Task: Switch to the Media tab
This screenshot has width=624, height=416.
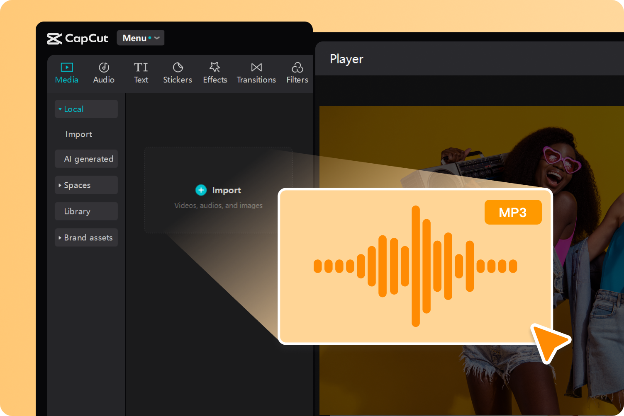Action: tap(66, 73)
